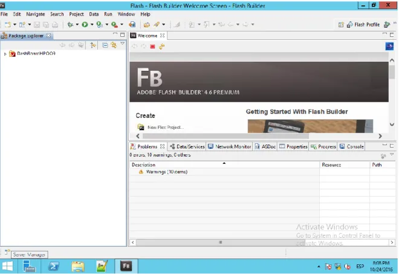The image size is (399, 274).
Task: Open Package explorer view menu triangle
Action: tap(122, 44)
